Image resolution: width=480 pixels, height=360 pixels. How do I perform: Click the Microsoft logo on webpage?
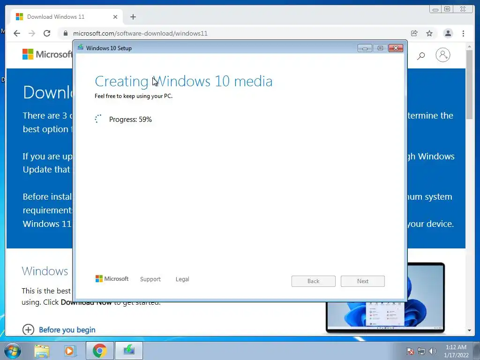click(x=47, y=54)
